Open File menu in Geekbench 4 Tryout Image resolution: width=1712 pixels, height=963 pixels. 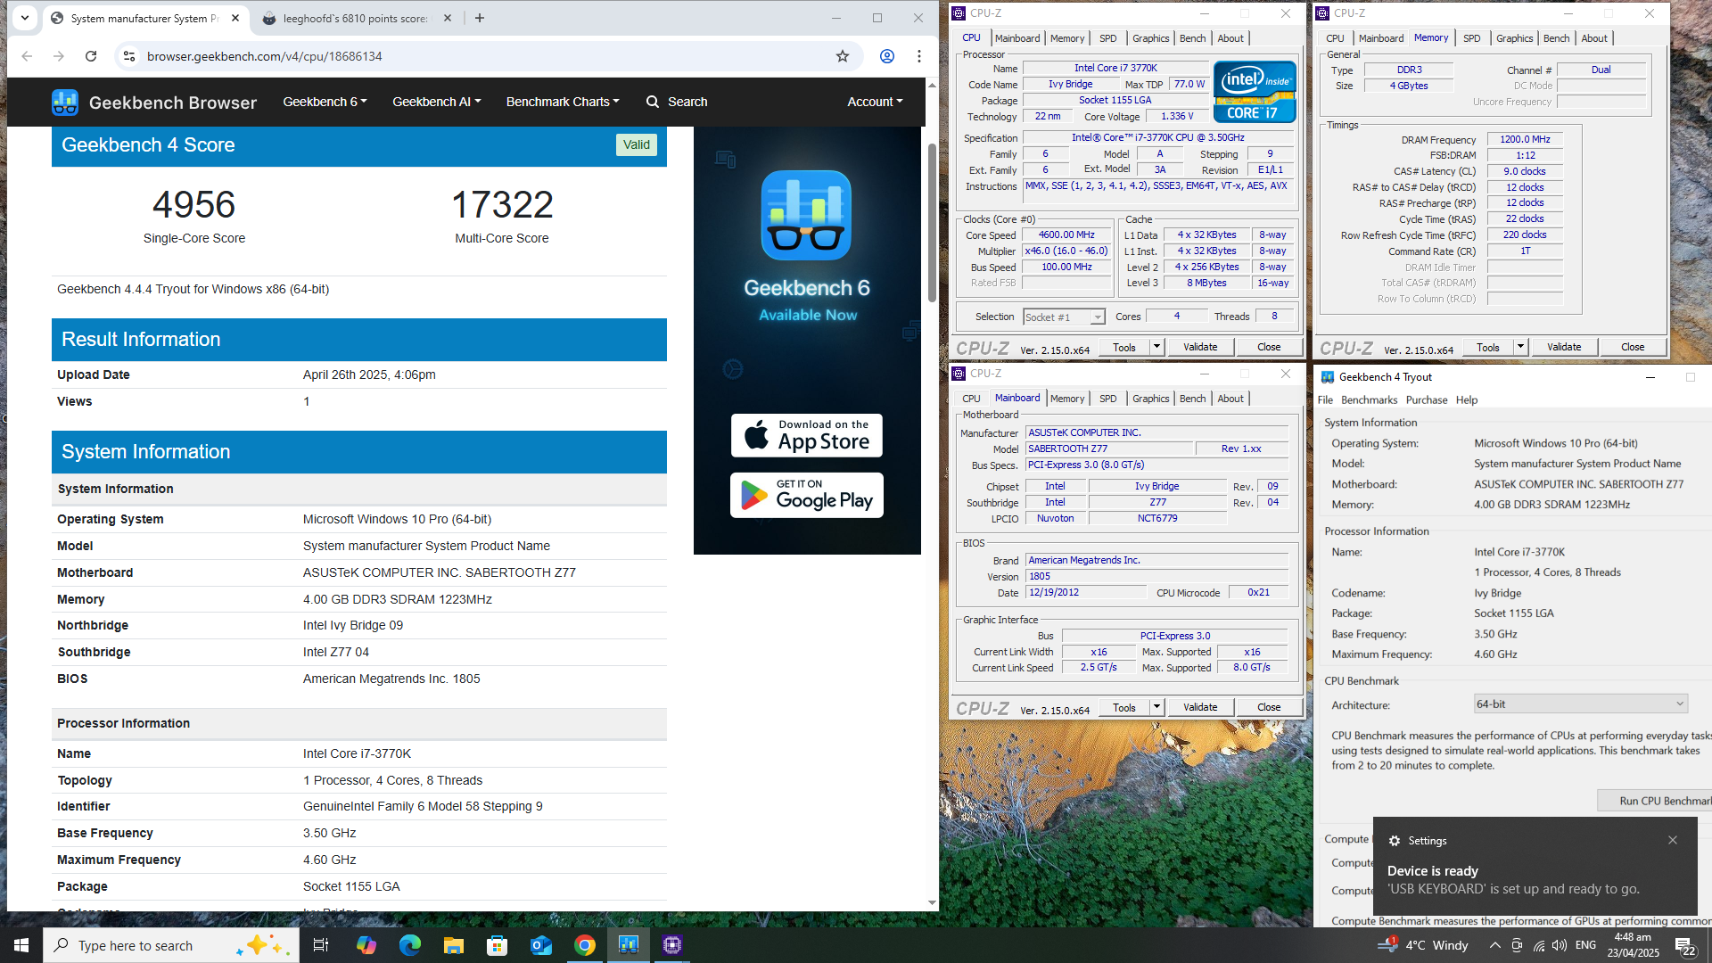pos(1325,399)
